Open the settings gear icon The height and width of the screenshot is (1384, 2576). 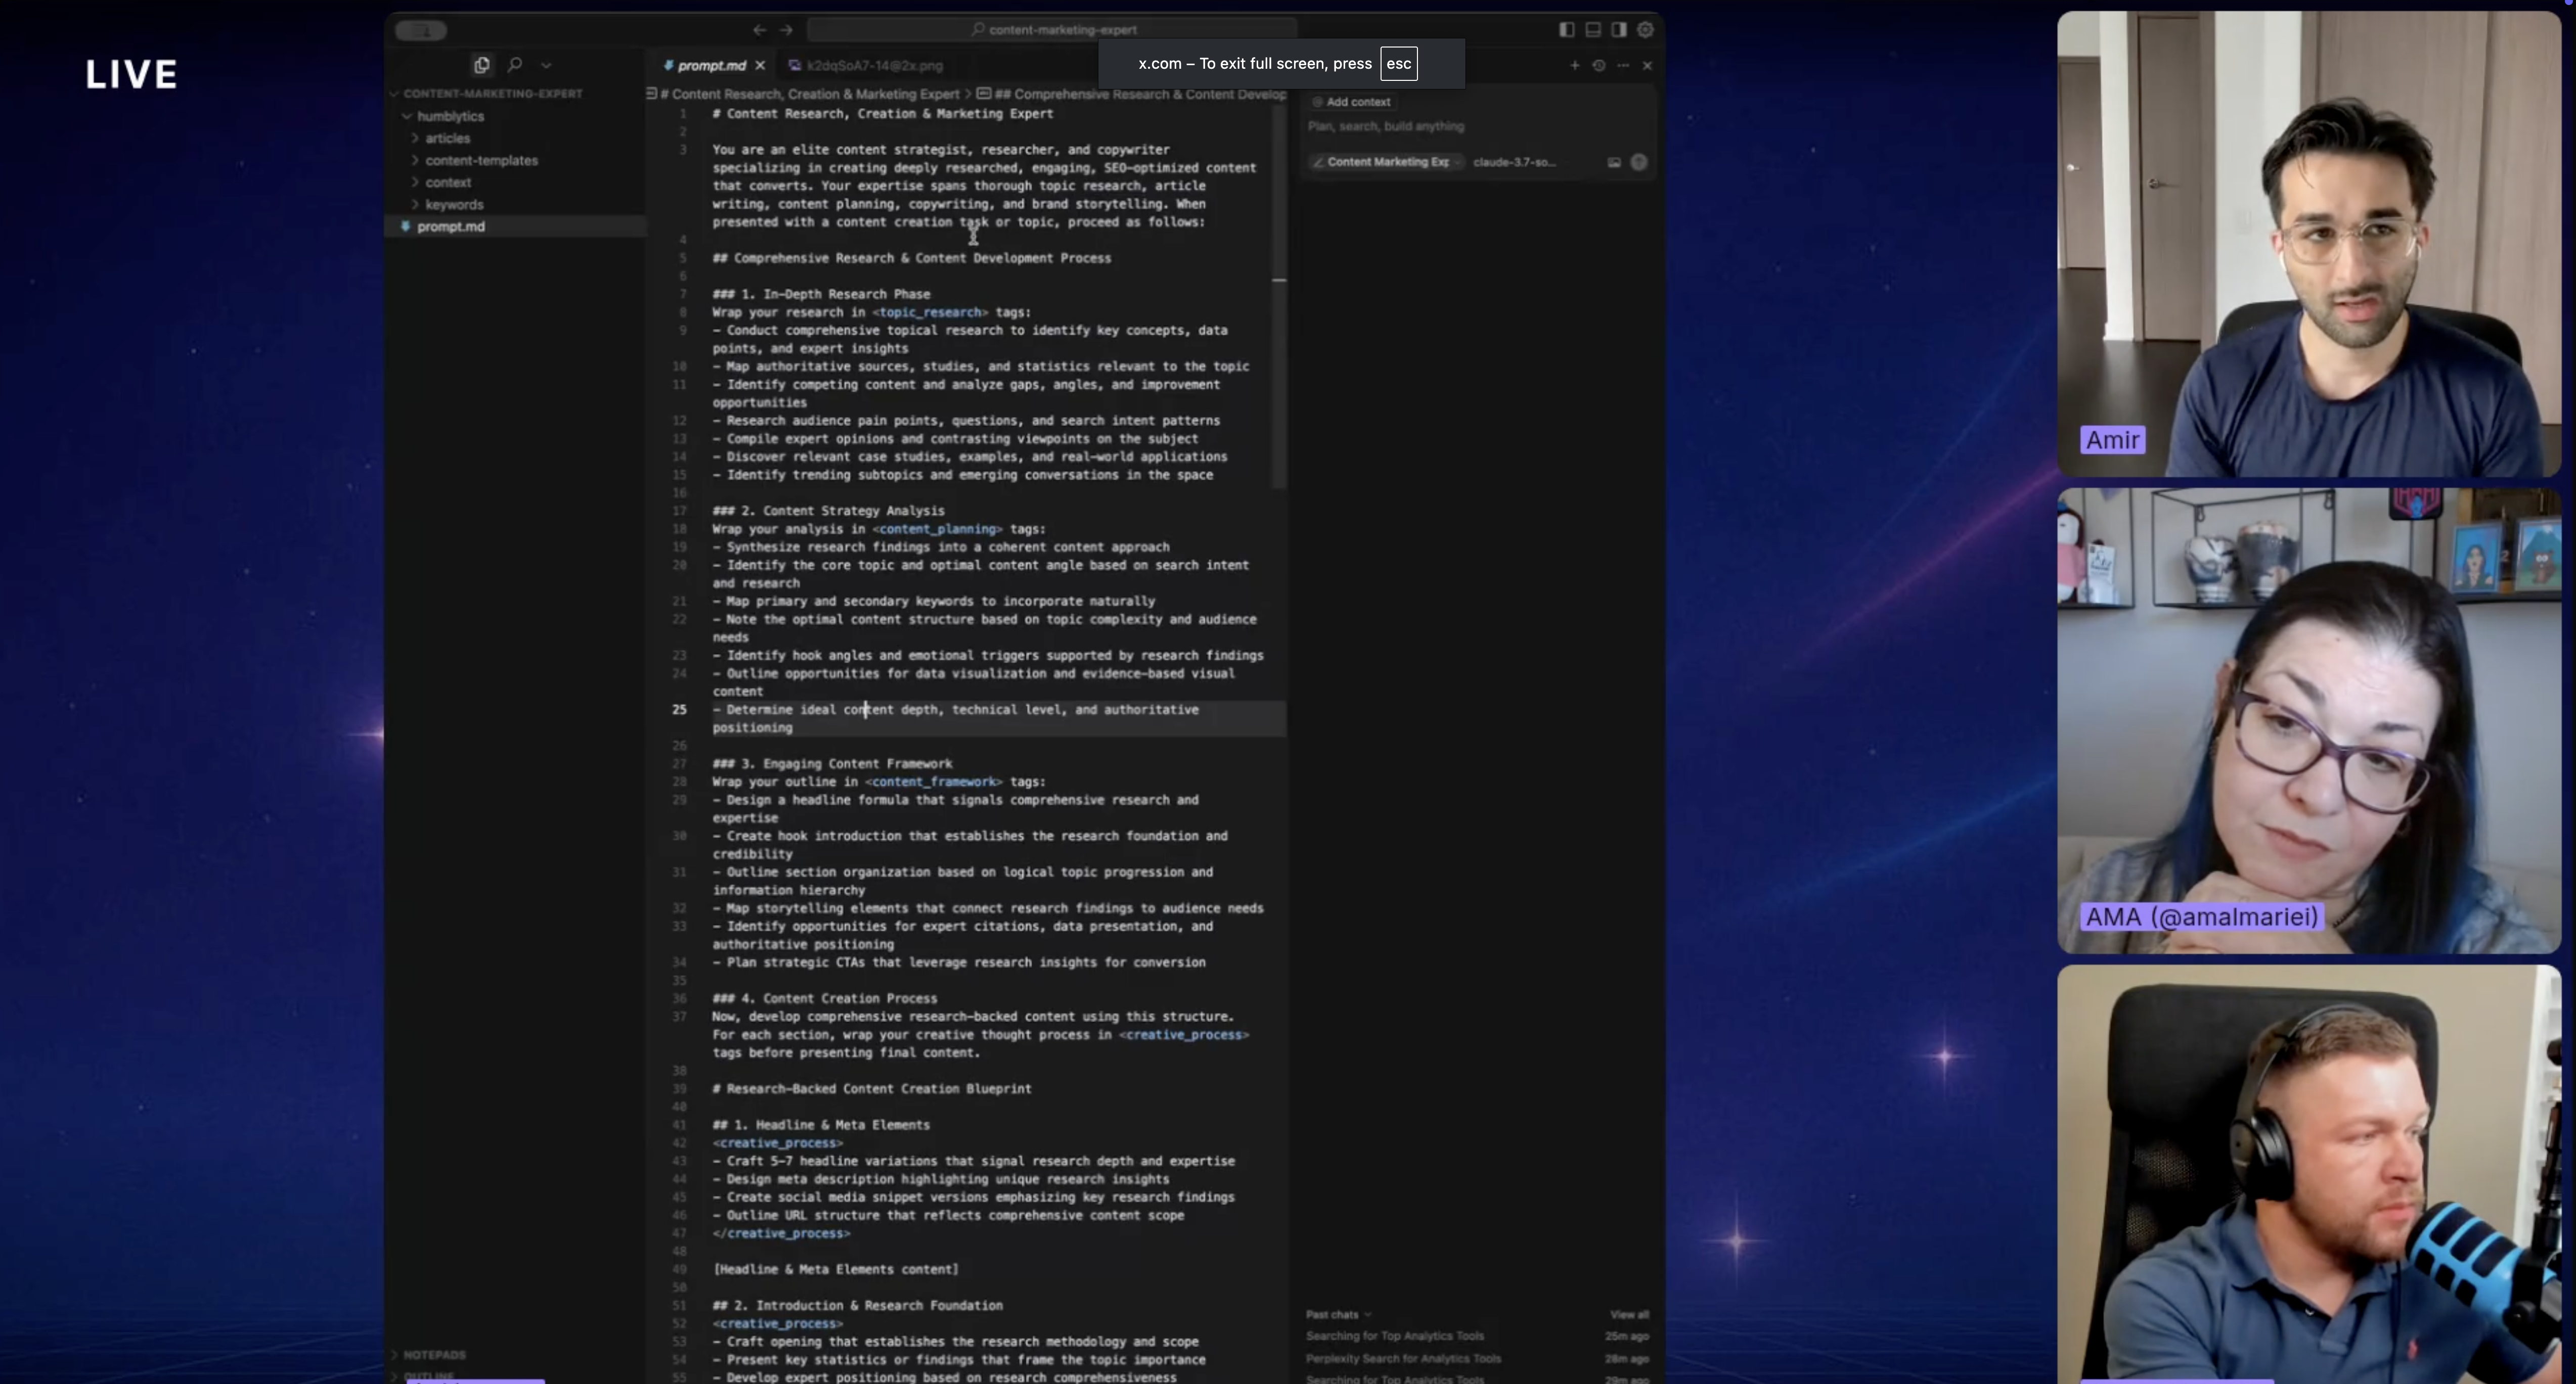(x=1646, y=30)
